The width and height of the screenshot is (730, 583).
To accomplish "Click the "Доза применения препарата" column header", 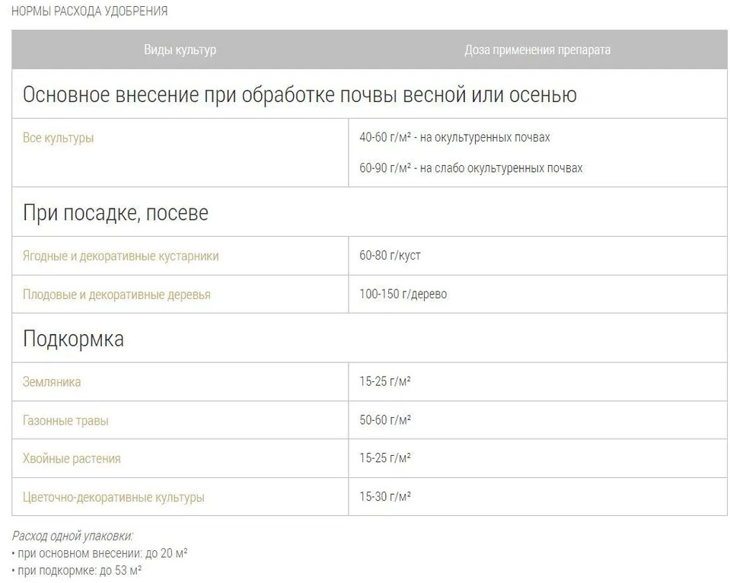I will [x=537, y=49].
